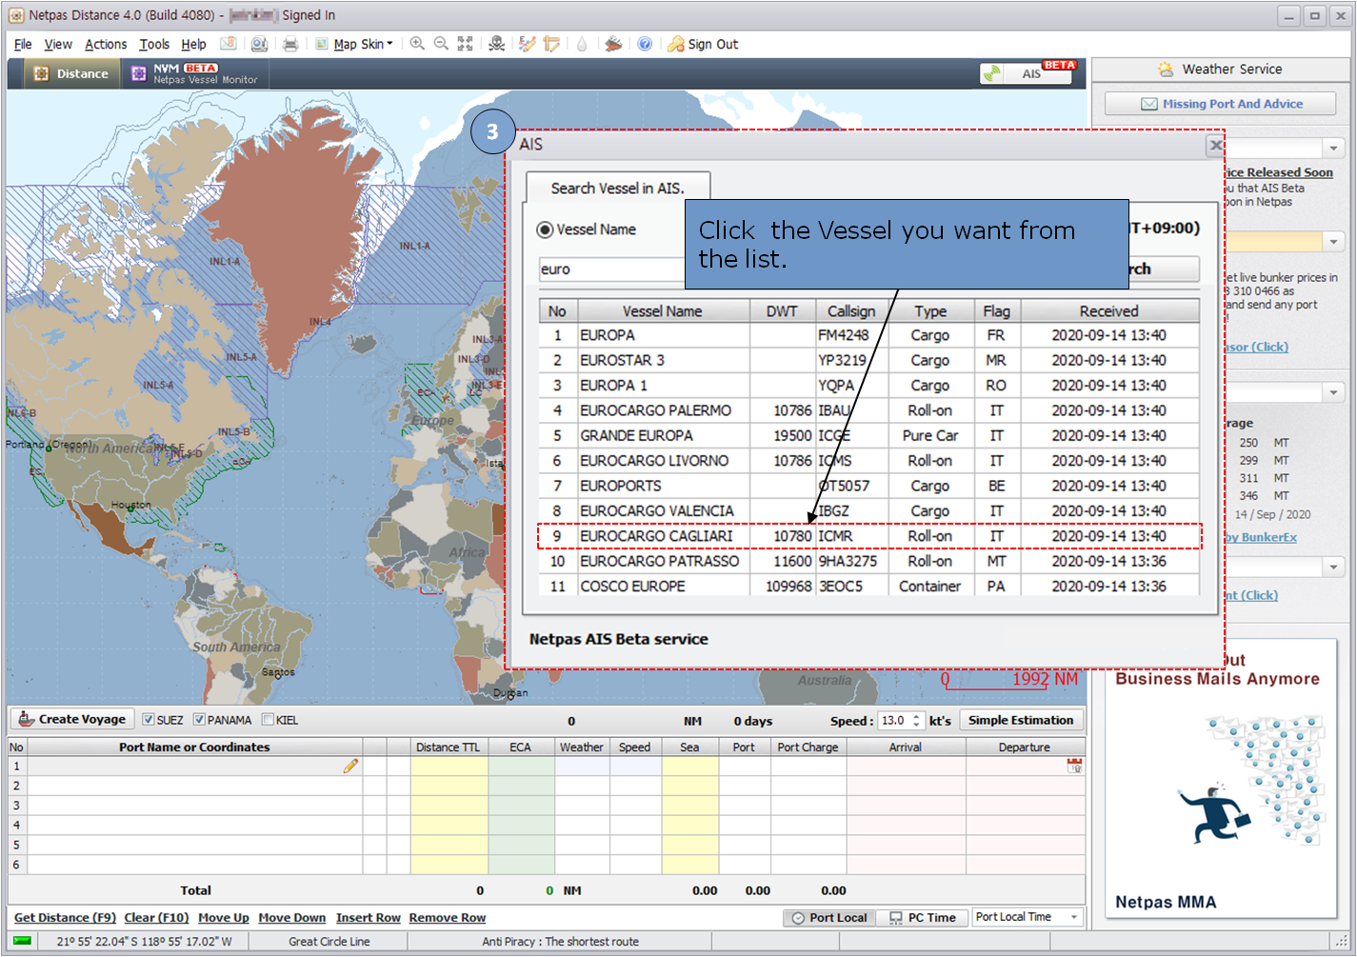Click the water drop toolbar icon
1357x957 pixels.
582,44
